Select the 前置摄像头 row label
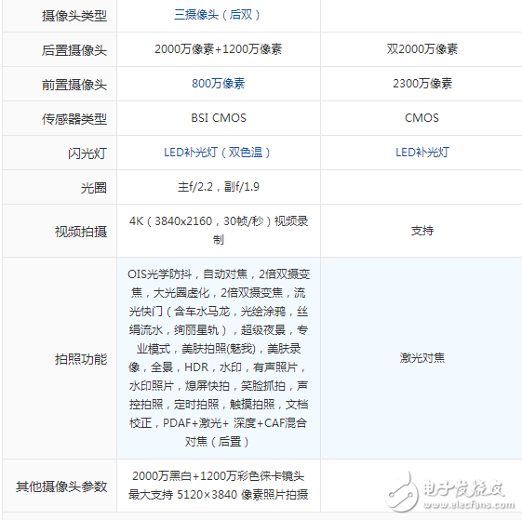The image size is (522, 520). [74, 85]
